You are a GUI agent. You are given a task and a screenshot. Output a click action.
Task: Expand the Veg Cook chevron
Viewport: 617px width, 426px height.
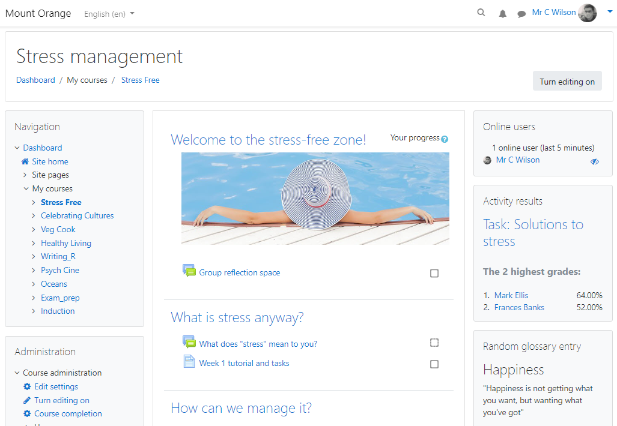[x=34, y=230]
